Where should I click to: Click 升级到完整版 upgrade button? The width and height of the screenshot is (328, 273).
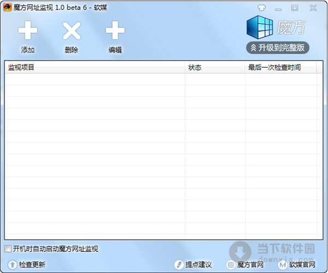coord(278,48)
